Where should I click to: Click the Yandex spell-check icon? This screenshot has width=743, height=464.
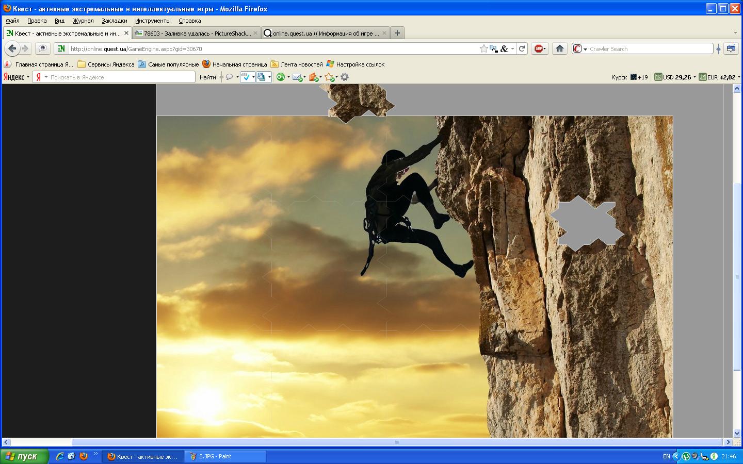[246, 77]
